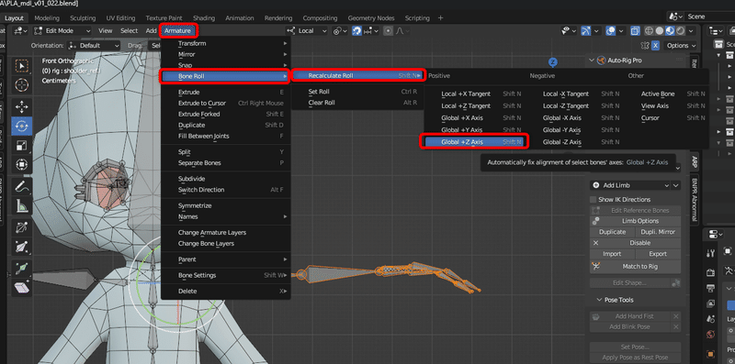Enable Show IK Directions checkbox
The image size is (735, 364).
point(594,199)
